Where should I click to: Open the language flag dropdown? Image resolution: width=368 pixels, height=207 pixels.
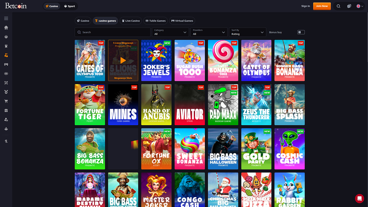360,6
